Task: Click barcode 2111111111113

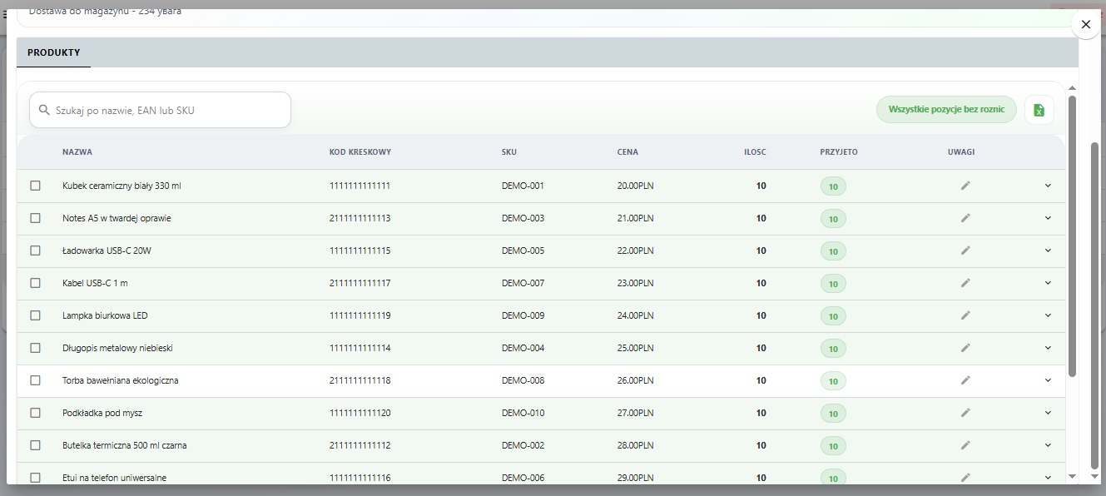Action: coord(360,218)
